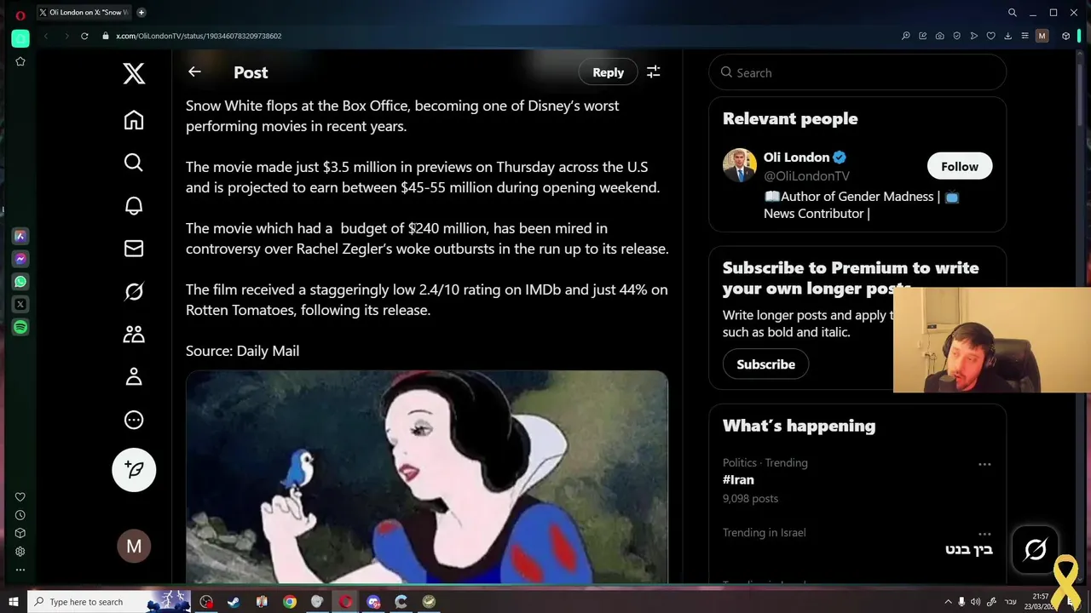Open more options for #Iran trend
The height and width of the screenshot is (613, 1091).
coord(984,464)
